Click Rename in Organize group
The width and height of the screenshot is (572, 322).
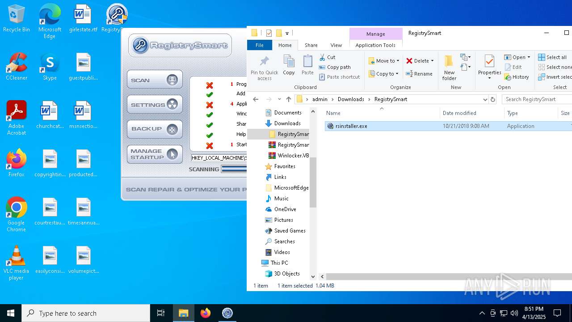(419, 74)
